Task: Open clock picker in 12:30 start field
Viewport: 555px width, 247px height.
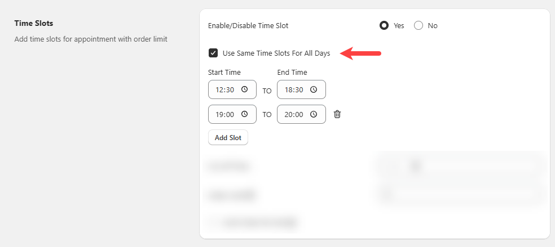Action: click(244, 89)
